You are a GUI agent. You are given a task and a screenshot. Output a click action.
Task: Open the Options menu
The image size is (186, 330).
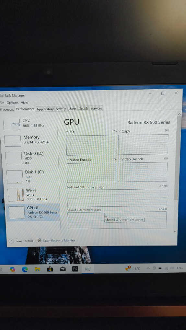coord(12,103)
